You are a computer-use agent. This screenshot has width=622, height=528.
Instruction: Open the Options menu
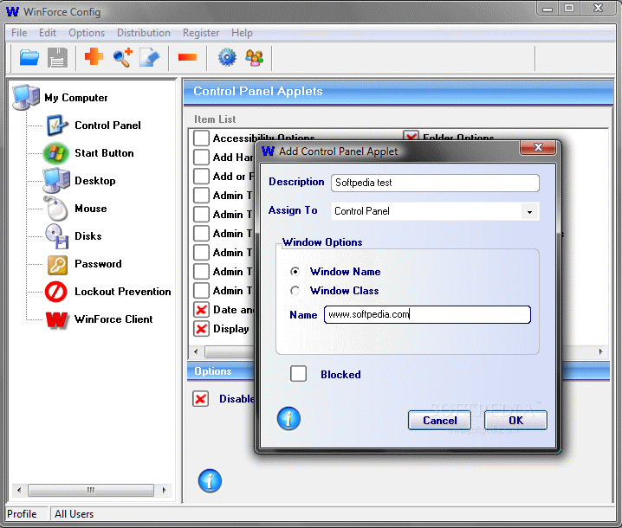click(x=87, y=33)
